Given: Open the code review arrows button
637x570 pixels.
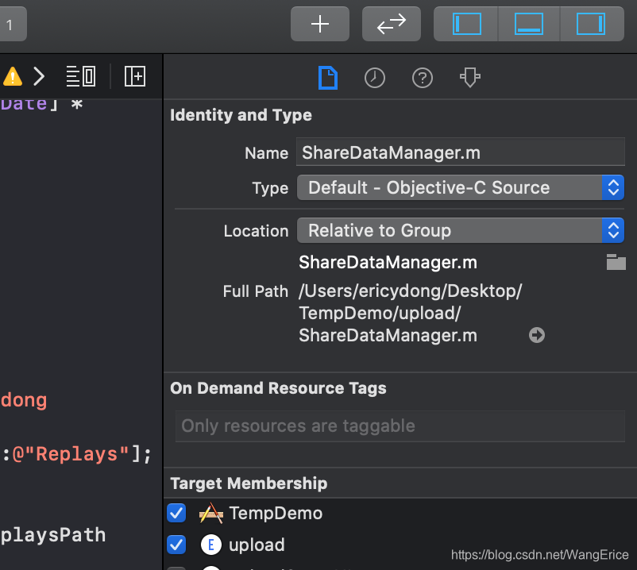Looking at the screenshot, I should [x=391, y=24].
